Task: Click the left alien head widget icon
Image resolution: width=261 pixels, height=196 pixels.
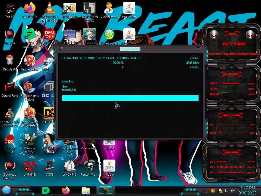Action: (x=214, y=35)
